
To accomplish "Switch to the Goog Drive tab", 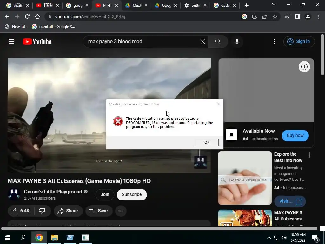I will click(166, 6).
